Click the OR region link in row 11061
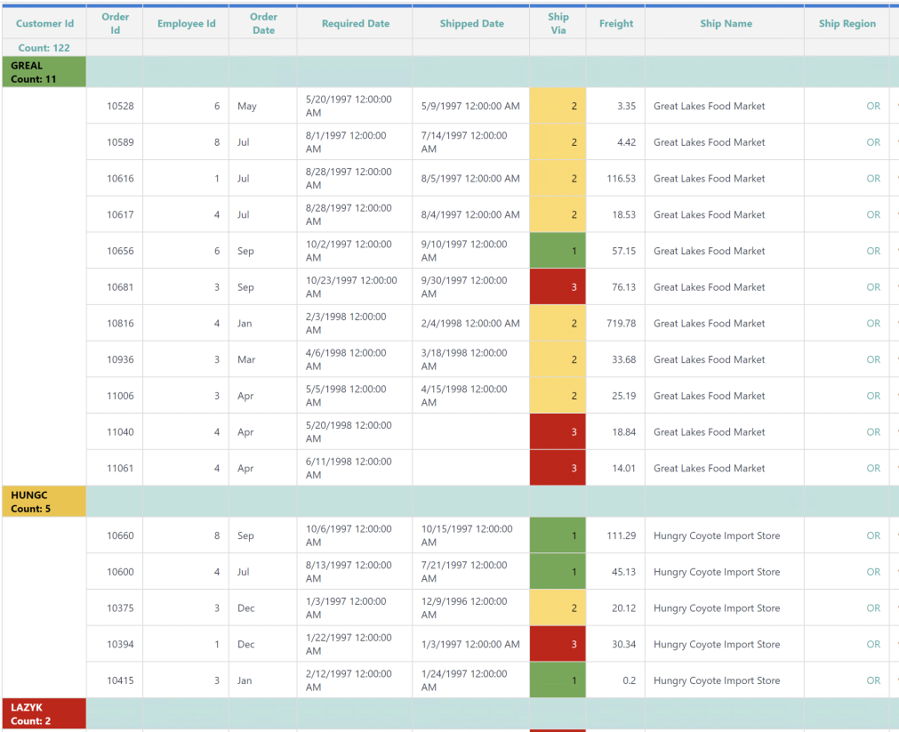The image size is (899, 732). click(x=873, y=468)
